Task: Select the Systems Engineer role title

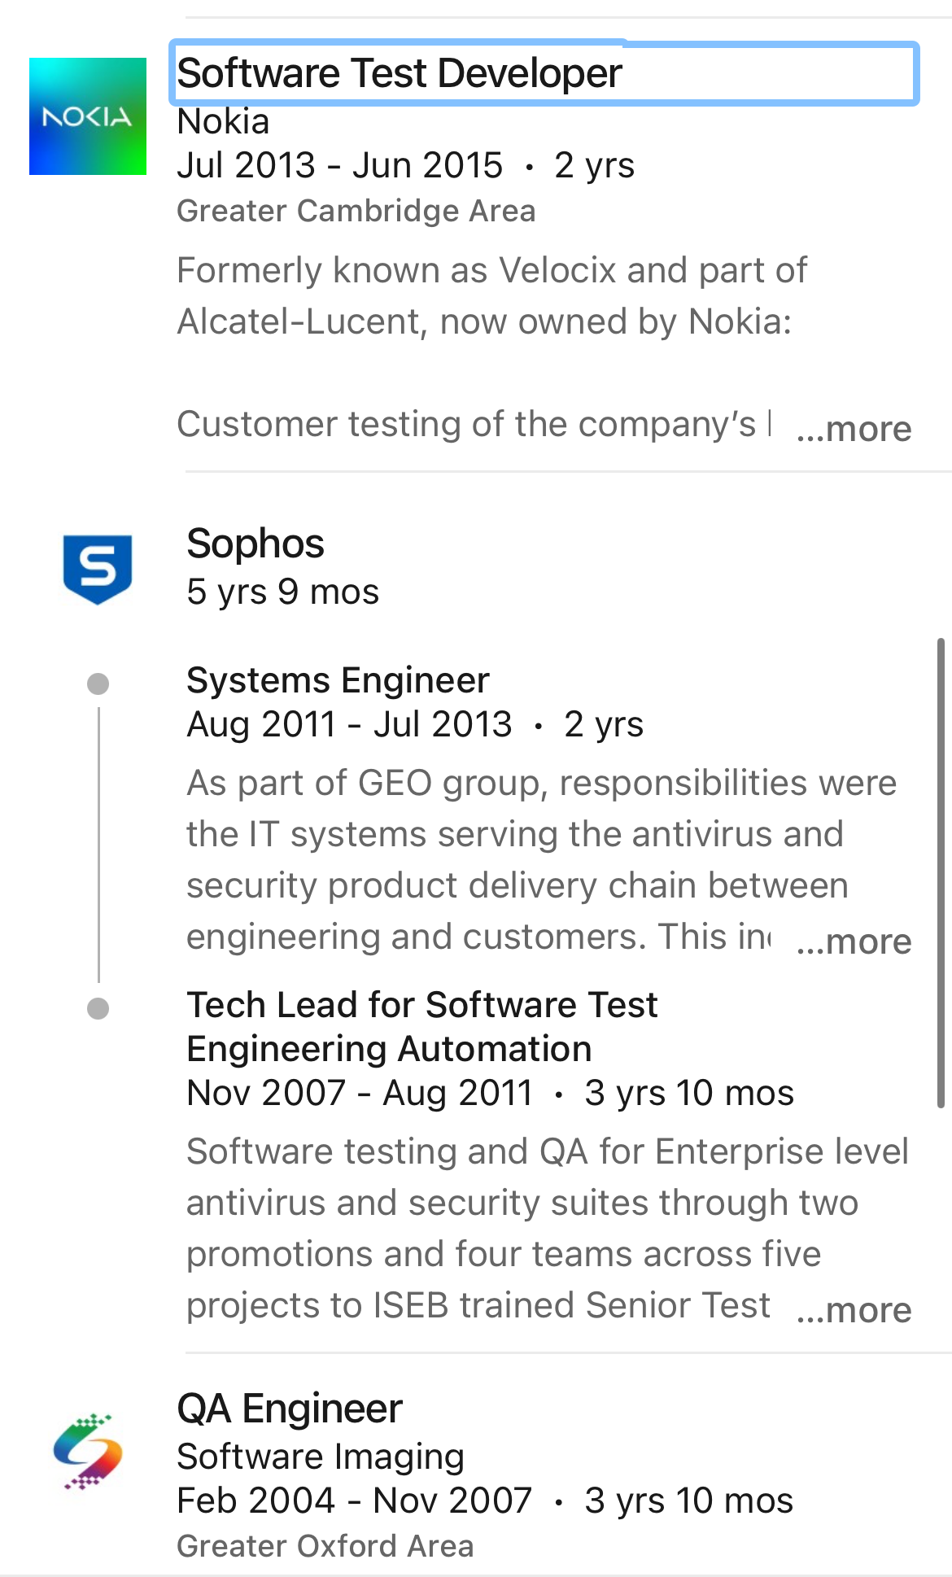Action: coord(338,680)
